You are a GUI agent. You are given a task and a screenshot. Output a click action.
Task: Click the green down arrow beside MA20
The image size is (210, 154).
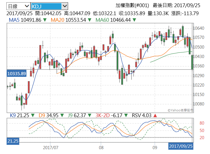[89, 20]
